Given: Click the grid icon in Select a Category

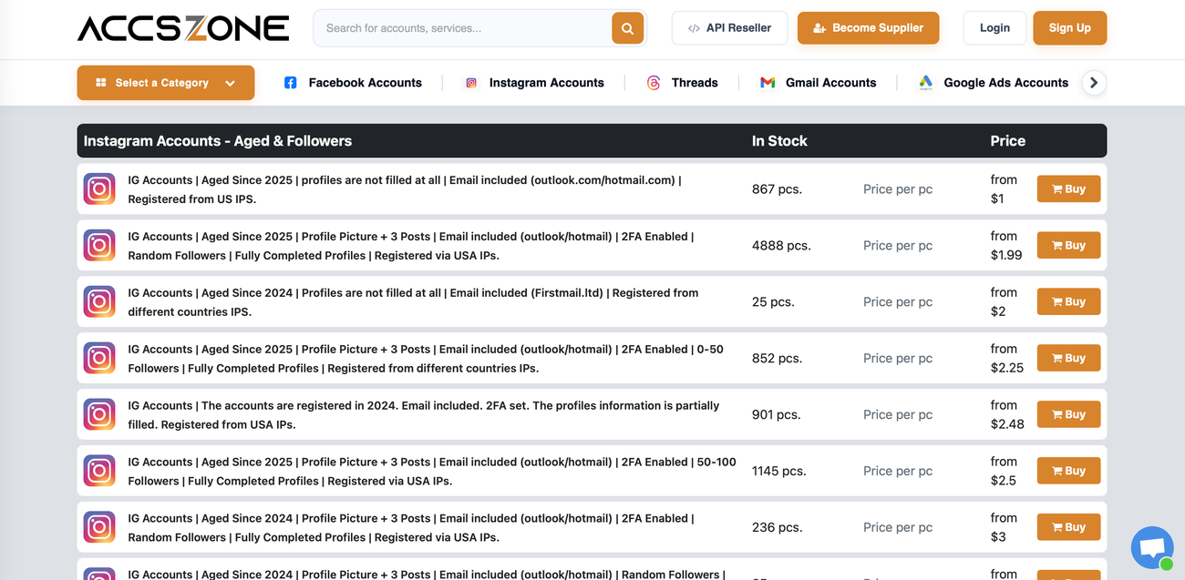Looking at the screenshot, I should [x=101, y=83].
